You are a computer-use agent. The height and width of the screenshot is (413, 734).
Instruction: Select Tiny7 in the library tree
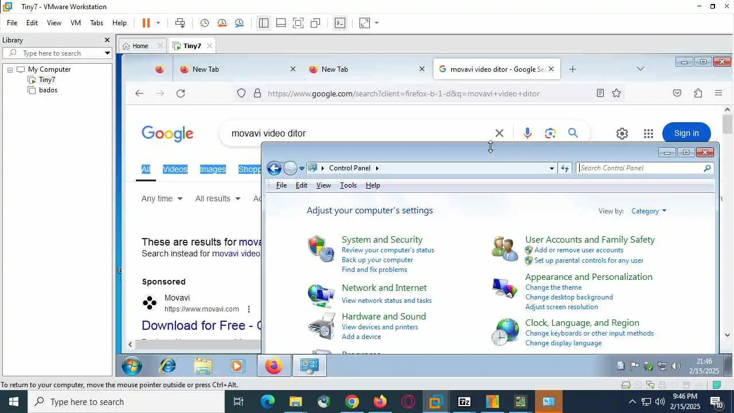point(47,80)
